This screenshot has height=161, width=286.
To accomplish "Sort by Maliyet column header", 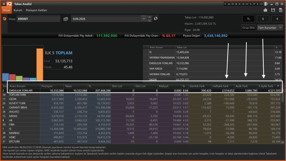I will (169, 86).
